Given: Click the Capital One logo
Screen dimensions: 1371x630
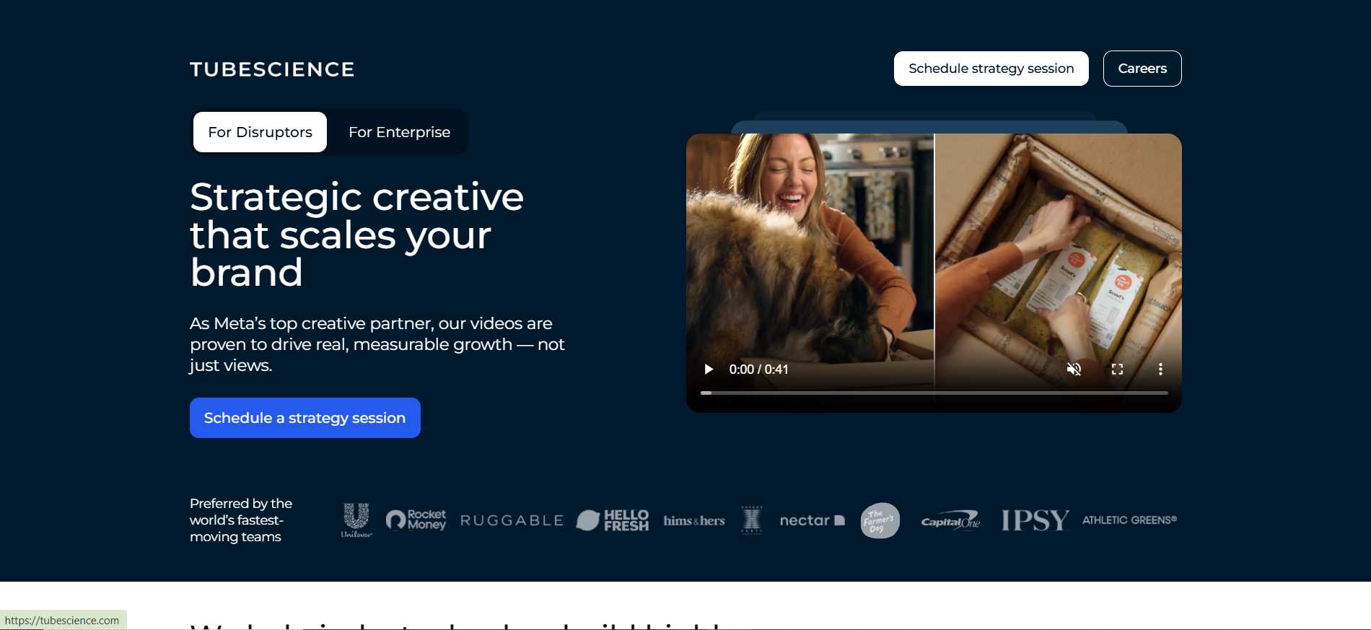Looking at the screenshot, I should [950, 520].
